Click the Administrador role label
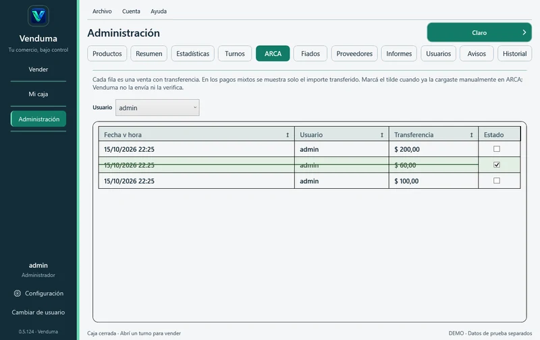Viewport: 540px width, 340px height. (38, 275)
